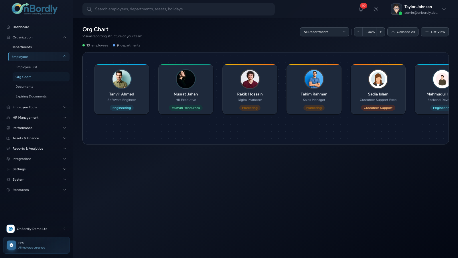Click the Employee Tools icon
The width and height of the screenshot is (458, 258).
pyautogui.click(x=8, y=107)
